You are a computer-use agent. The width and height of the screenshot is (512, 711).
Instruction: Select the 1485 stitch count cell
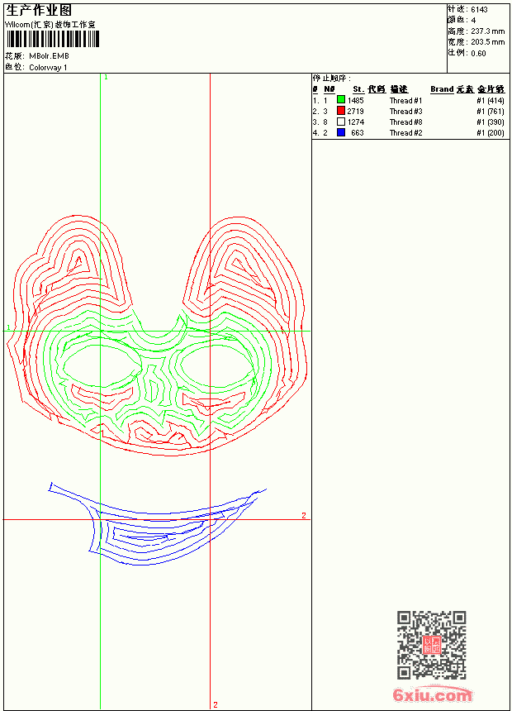[356, 100]
